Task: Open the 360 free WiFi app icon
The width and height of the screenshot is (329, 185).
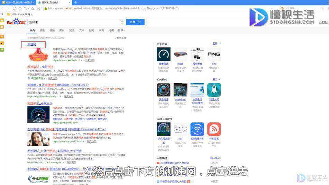Action: [x=197, y=129]
